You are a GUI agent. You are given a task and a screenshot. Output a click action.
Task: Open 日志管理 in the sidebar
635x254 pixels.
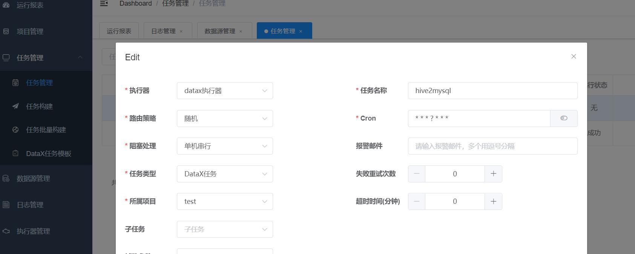(x=46, y=205)
